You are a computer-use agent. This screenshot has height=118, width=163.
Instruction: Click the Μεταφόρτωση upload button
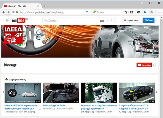click(x=131, y=20)
